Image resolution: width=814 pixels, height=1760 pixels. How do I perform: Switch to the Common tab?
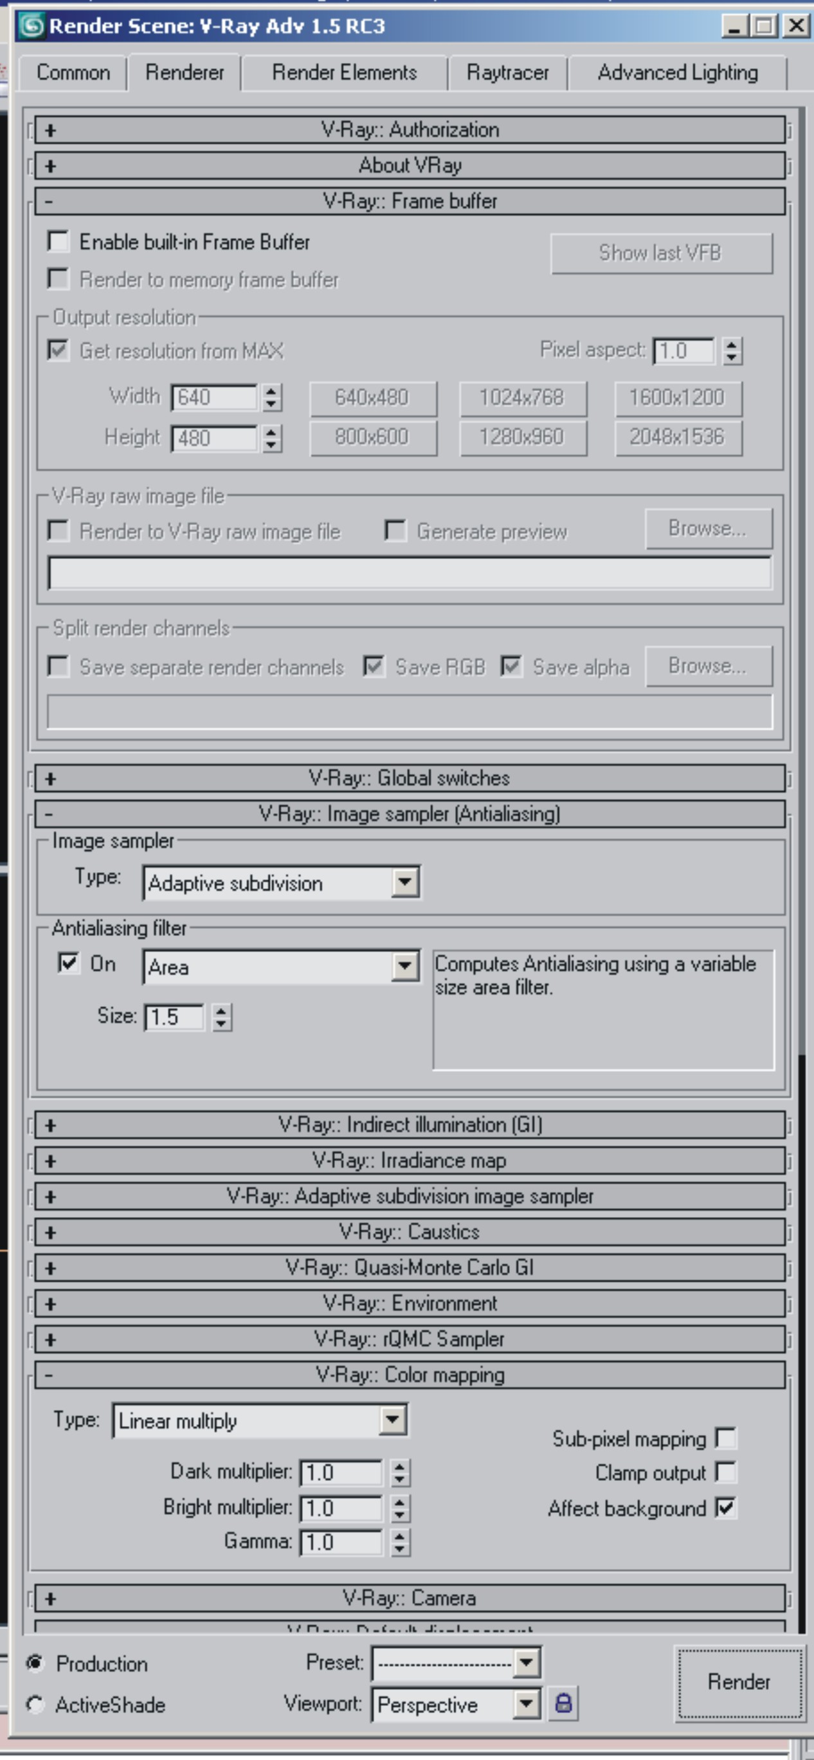[x=73, y=73]
